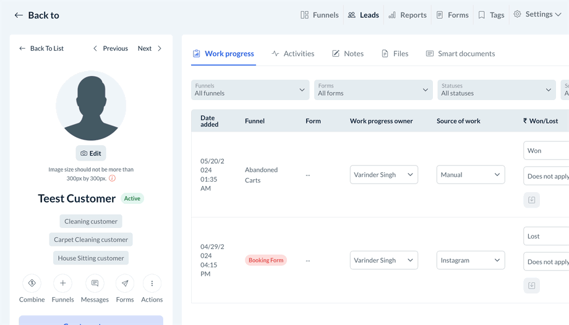Click the Date added column header
The height and width of the screenshot is (325, 569).
click(210, 120)
